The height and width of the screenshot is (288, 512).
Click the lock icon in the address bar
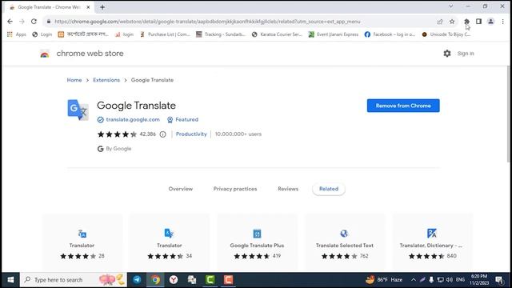tap(49, 22)
